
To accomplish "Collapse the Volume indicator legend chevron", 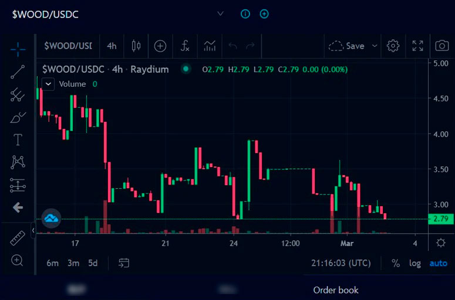I will [x=48, y=84].
